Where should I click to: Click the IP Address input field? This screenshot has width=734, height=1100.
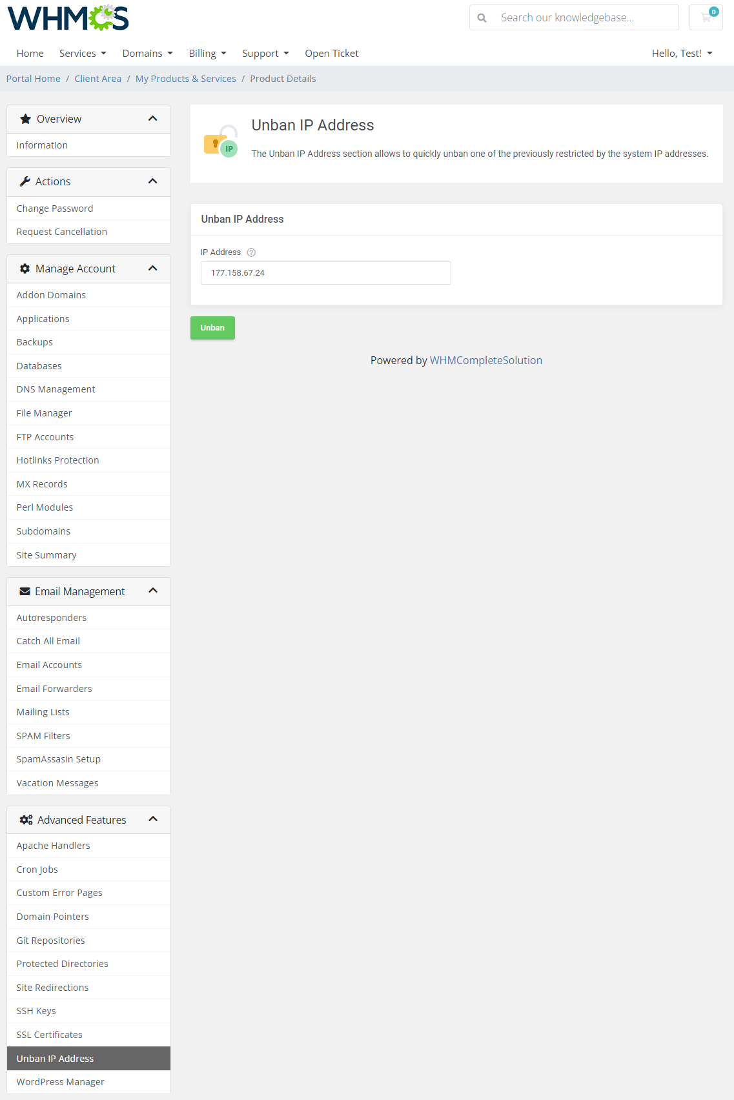[325, 273]
